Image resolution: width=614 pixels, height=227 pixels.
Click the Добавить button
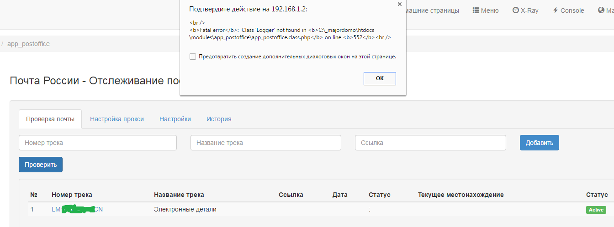point(540,143)
